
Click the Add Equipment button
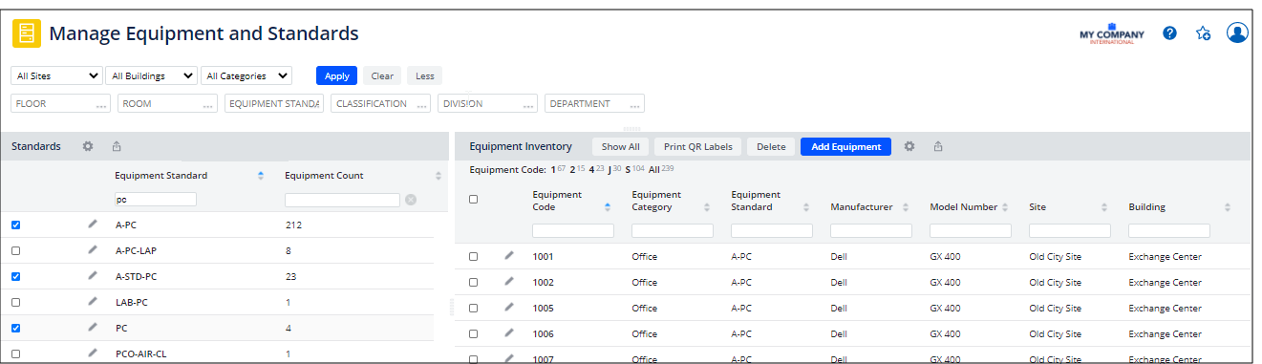[x=845, y=146]
